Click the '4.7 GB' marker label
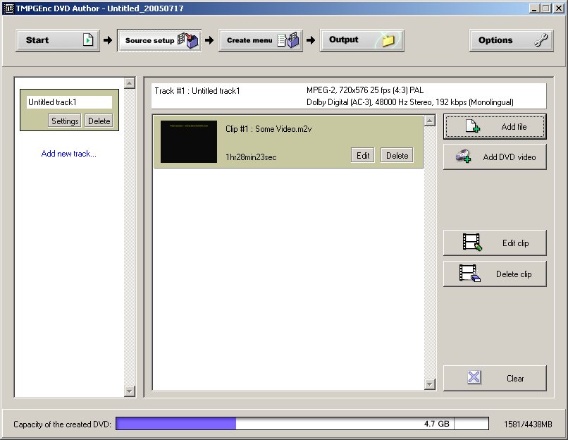The height and width of the screenshot is (440, 568). [x=436, y=424]
